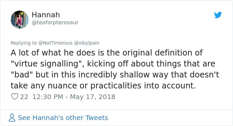Click the like count 22

[x=24, y=97]
